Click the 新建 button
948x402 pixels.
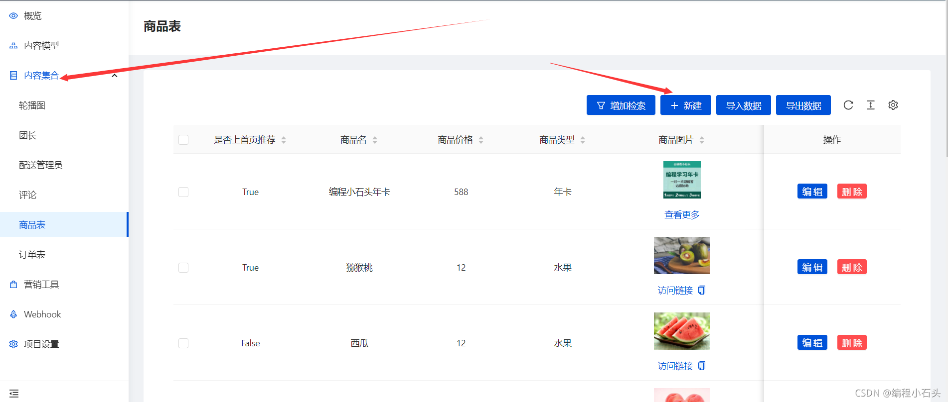coord(686,105)
